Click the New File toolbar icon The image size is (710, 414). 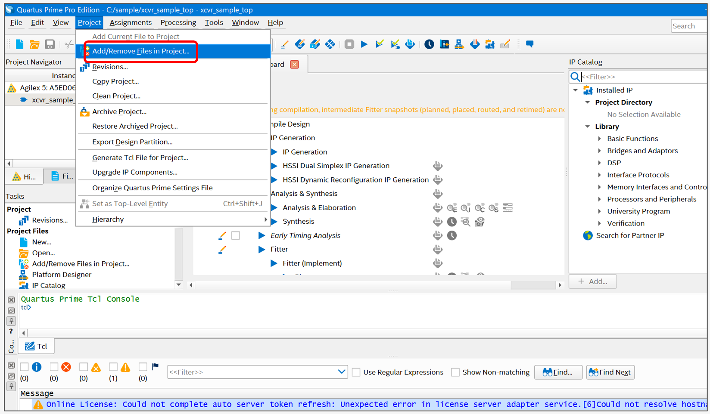(x=20, y=44)
